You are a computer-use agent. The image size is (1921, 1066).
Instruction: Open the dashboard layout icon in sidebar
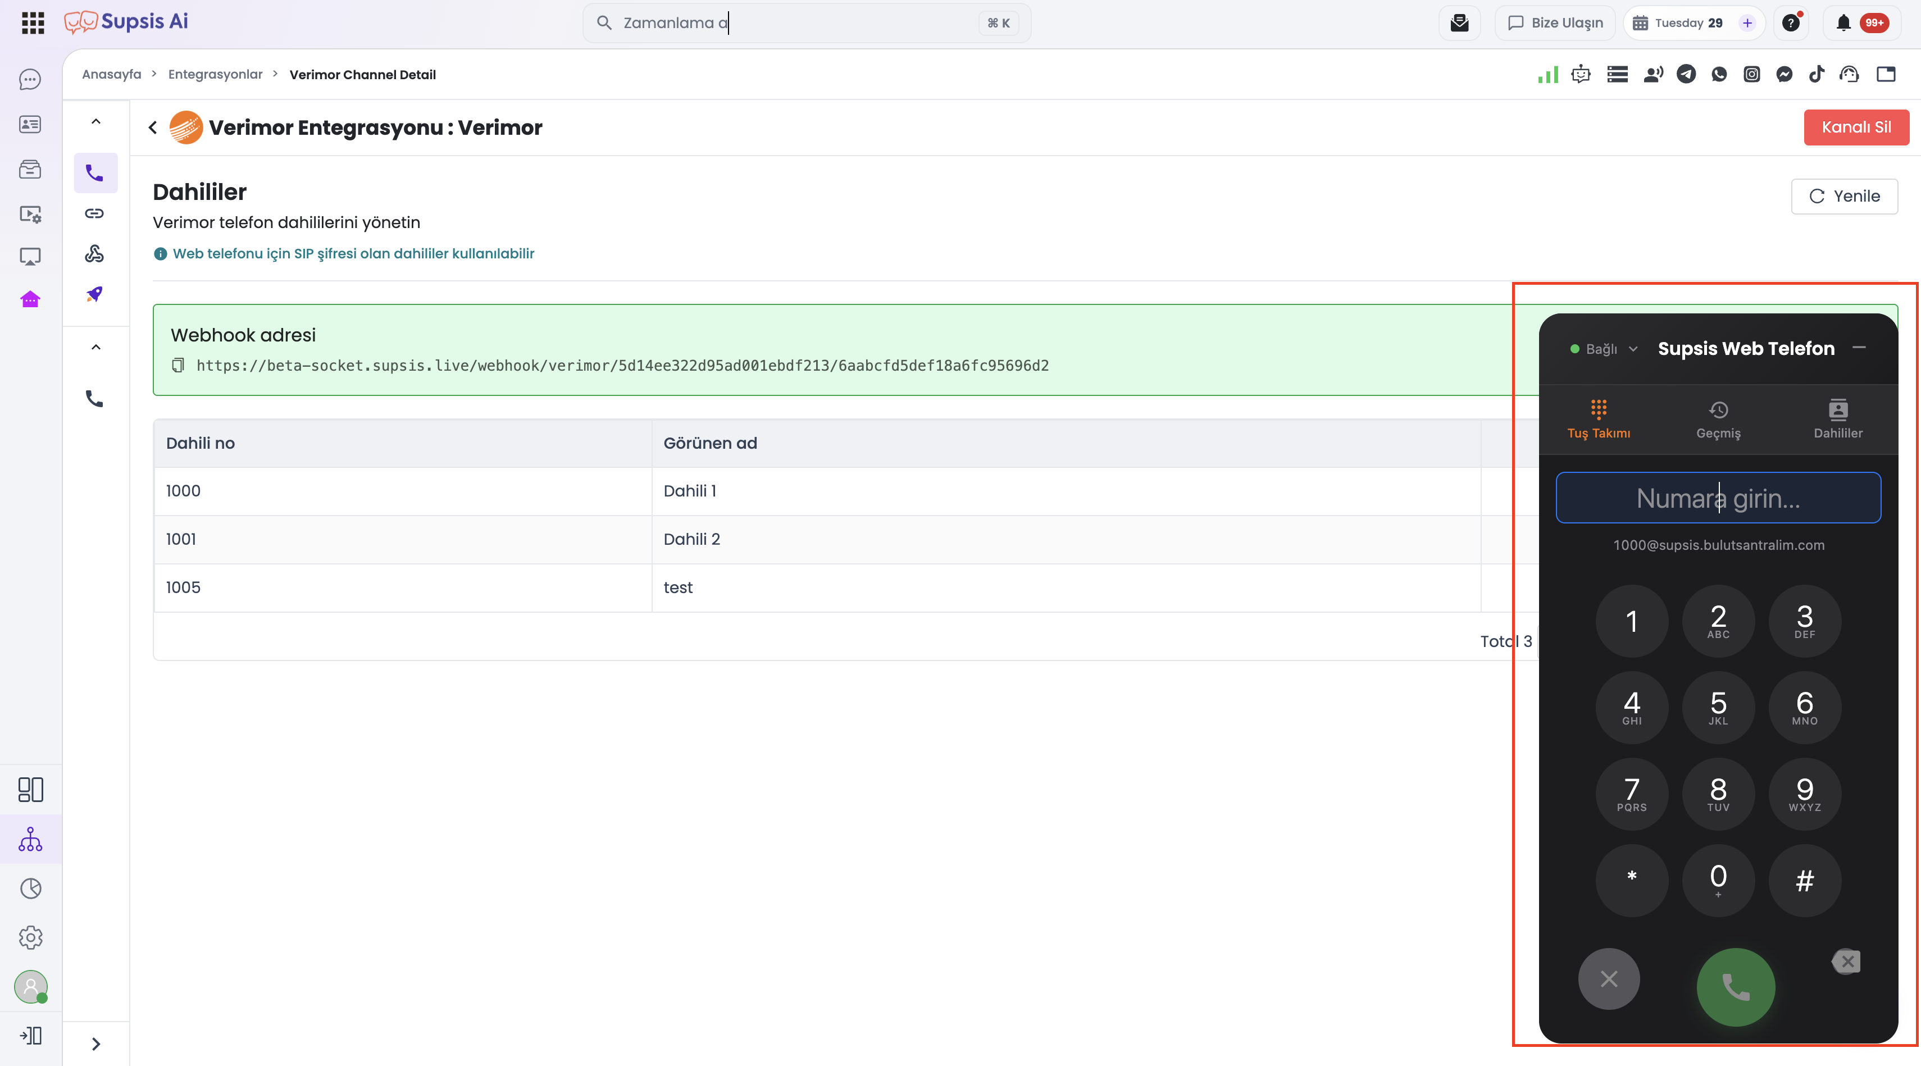[30, 790]
